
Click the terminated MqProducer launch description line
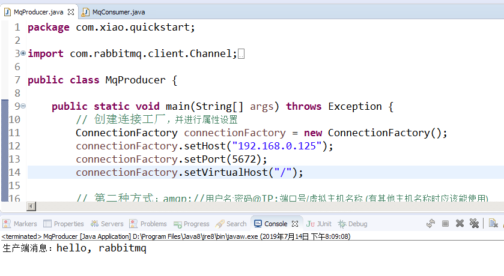click(x=176, y=236)
